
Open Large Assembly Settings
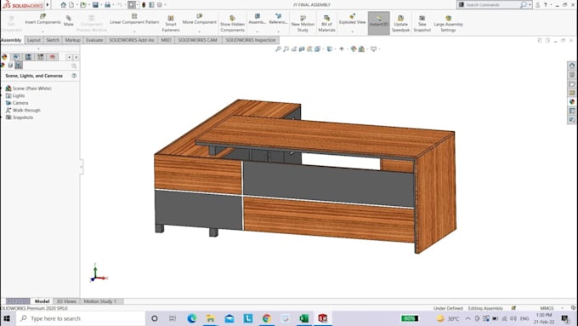click(x=448, y=24)
